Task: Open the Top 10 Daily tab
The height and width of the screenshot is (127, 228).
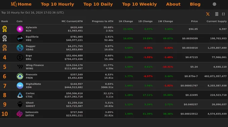Action: point(98,4)
